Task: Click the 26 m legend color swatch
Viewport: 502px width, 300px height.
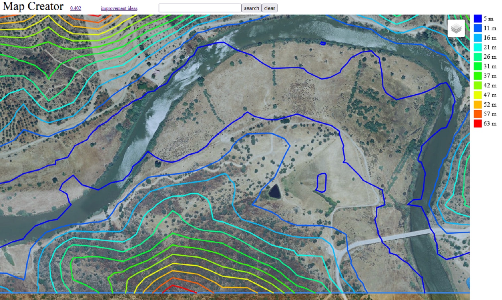Action: point(477,57)
